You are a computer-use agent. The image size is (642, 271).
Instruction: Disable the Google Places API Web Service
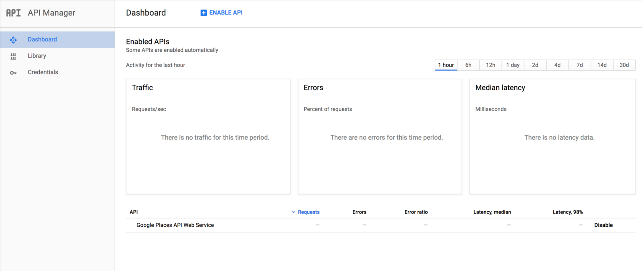(603, 225)
